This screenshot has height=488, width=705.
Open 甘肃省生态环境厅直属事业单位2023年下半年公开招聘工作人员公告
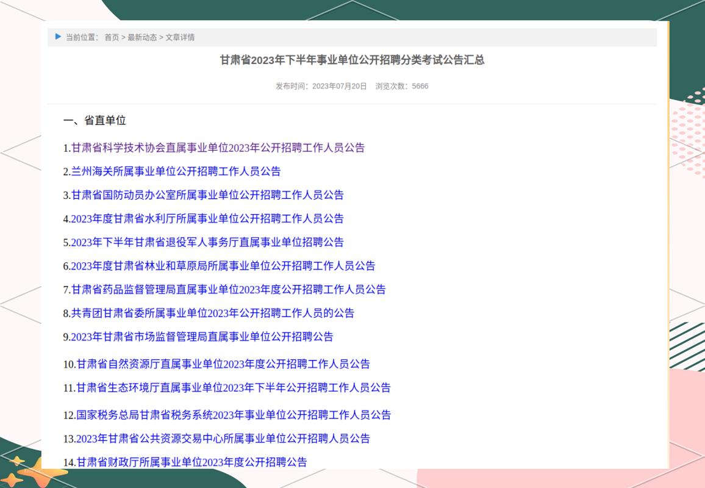pos(232,388)
